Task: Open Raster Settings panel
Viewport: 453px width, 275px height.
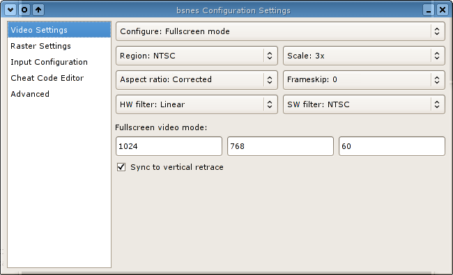Action: click(59, 46)
